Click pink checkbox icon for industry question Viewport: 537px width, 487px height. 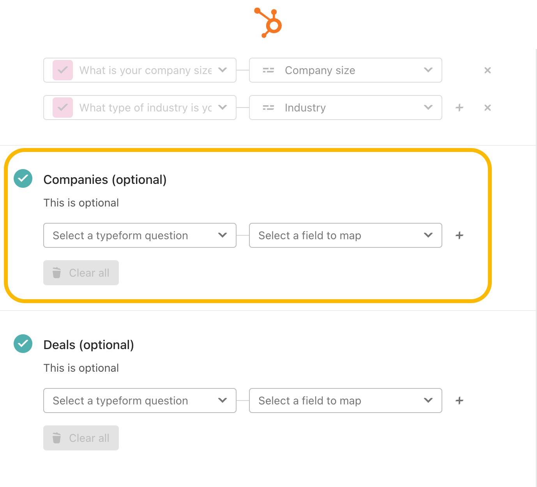(63, 108)
